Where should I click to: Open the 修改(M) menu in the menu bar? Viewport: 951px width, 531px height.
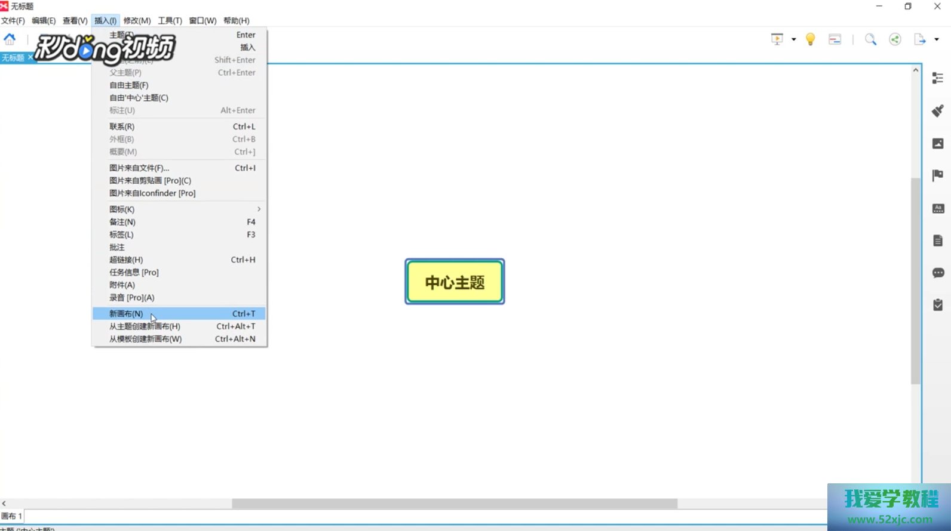click(137, 21)
